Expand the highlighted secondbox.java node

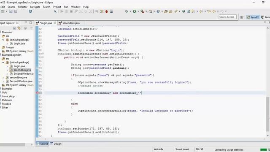[7, 70]
